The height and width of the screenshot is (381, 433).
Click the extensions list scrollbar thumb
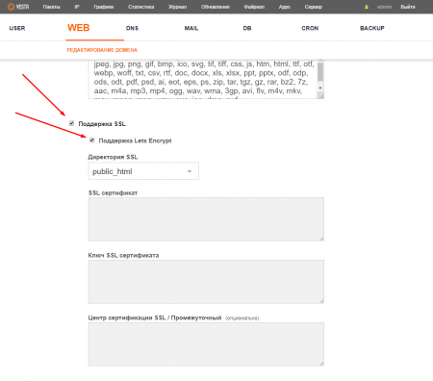[x=320, y=72]
